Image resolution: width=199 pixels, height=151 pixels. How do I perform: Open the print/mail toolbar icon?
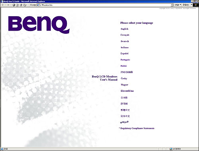click(25, 5)
